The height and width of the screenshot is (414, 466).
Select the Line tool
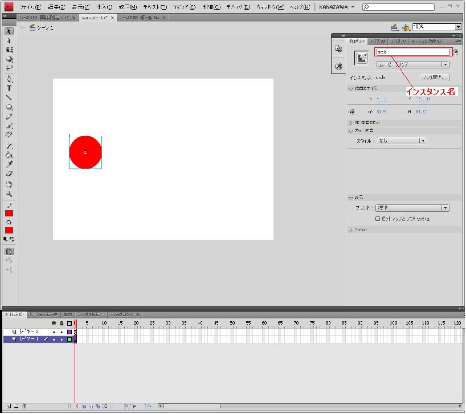(9, 97)
